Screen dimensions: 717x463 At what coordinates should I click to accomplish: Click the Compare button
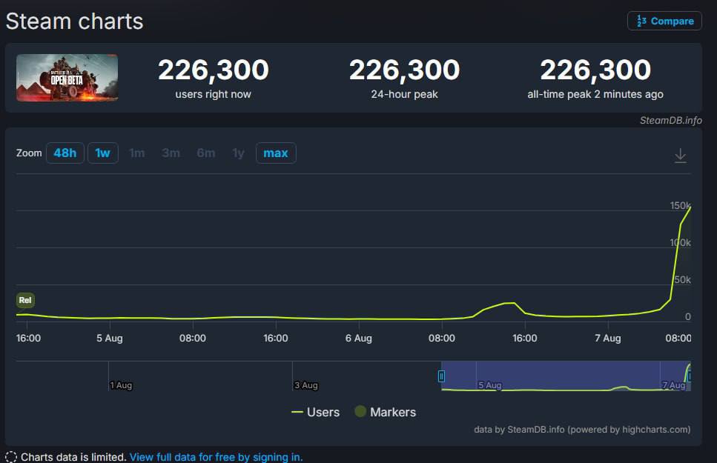664,21
